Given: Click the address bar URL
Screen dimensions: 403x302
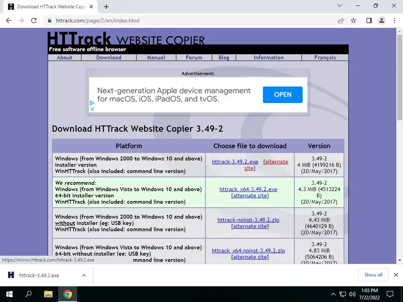Looking at the screenshot, I should click(x=98, y=20).
